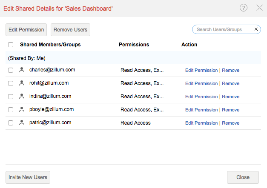
Task: Open Invite New Users
Action: click(28, 177)
